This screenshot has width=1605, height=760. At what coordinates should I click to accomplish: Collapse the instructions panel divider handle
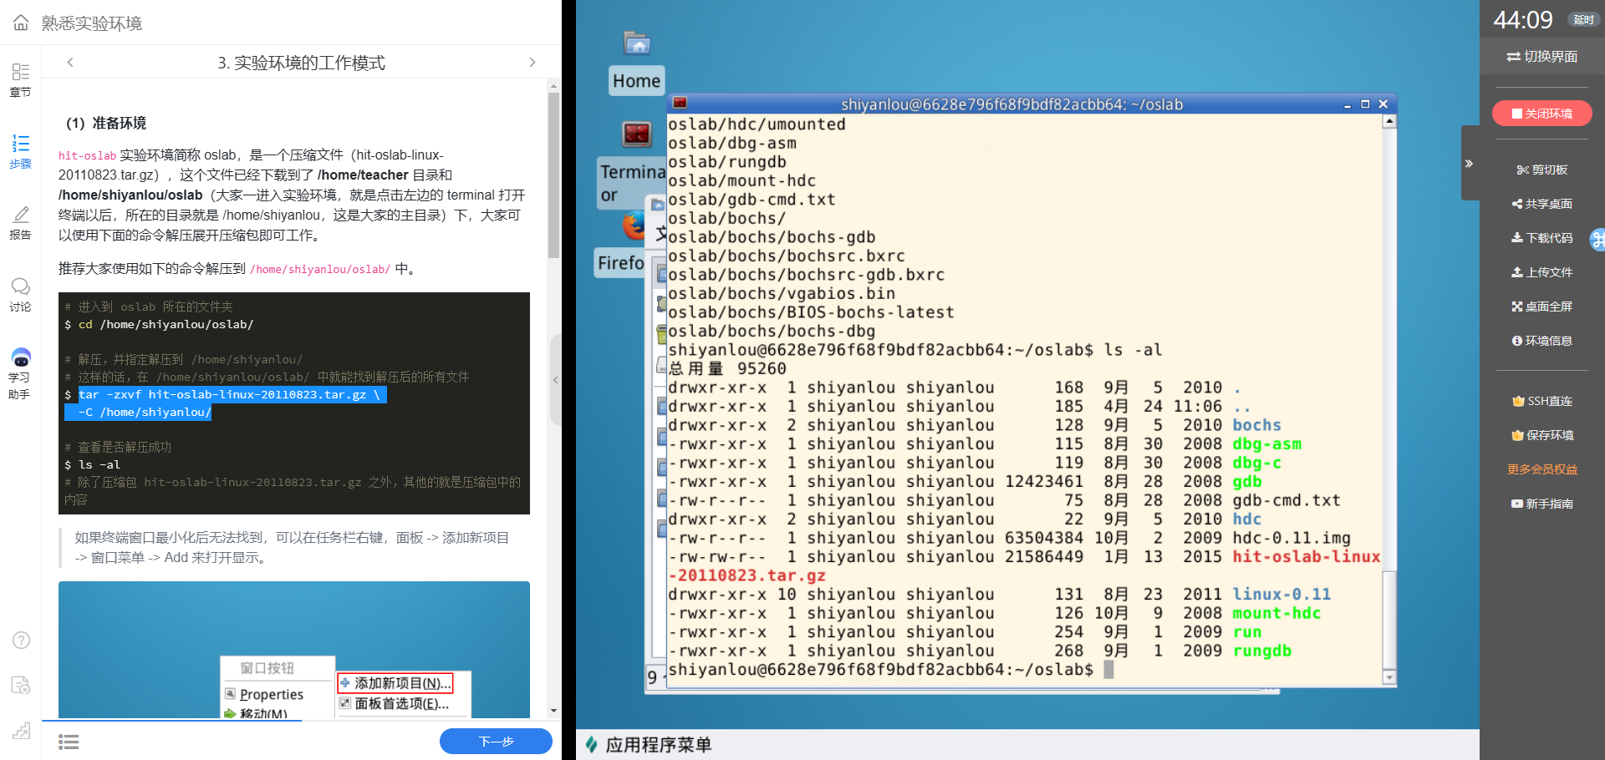[555, 380]
